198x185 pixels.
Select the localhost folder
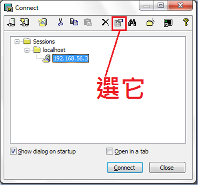(x=54, y=50)
